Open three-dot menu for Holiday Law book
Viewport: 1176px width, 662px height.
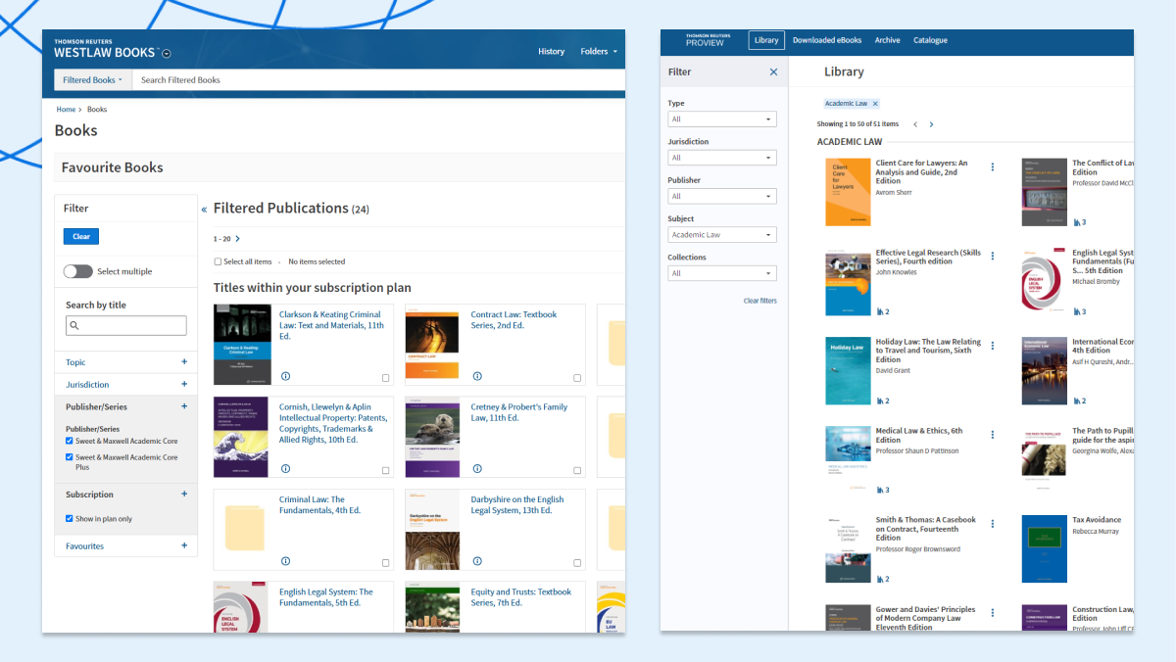pos(992,346)
